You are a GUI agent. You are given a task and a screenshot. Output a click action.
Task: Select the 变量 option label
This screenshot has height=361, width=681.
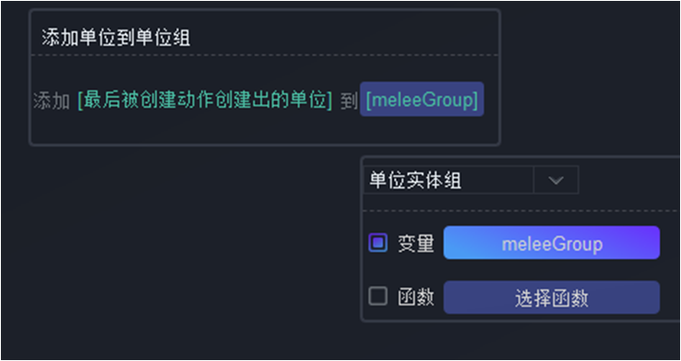416,244
